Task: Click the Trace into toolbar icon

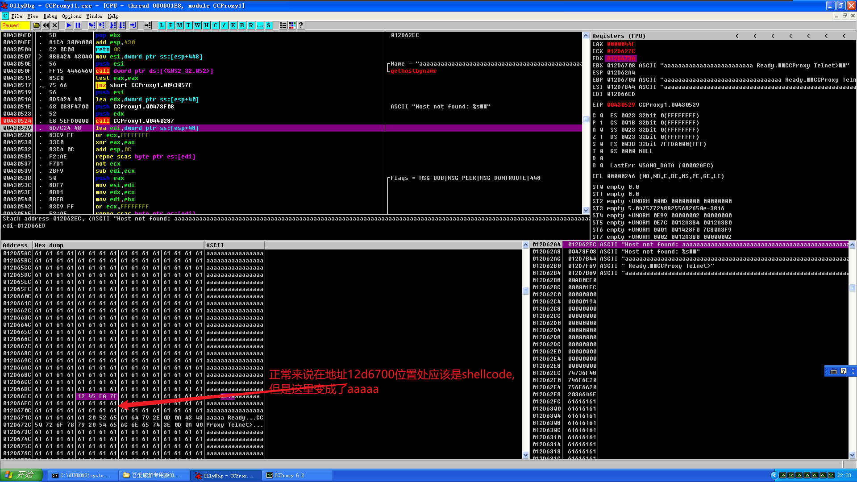Action: [x=113, y=25]
